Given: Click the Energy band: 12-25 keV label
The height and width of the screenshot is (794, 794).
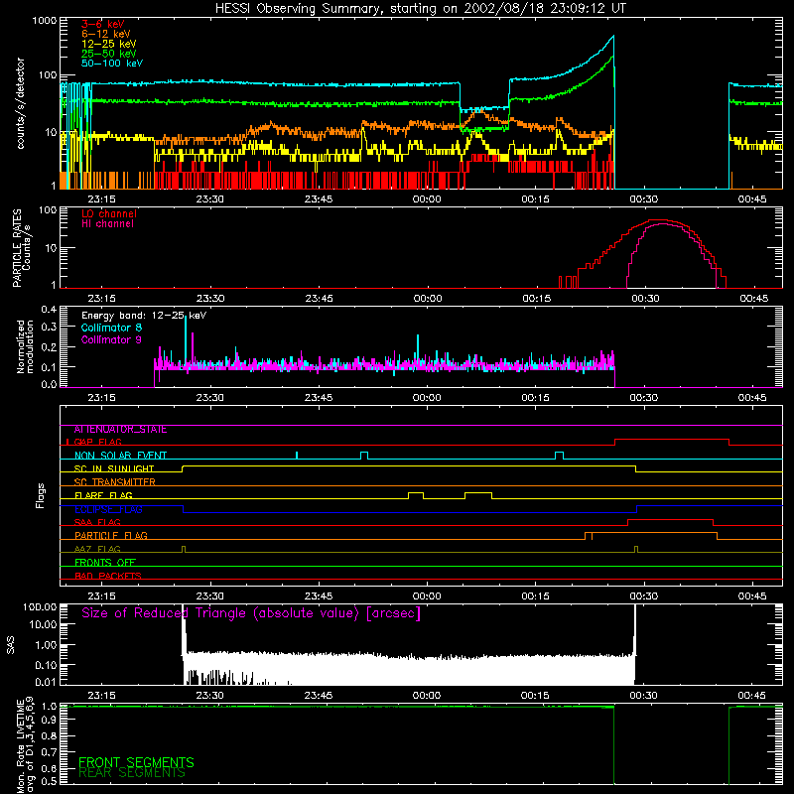Looking at the screenshot, I should coord(144,316).
